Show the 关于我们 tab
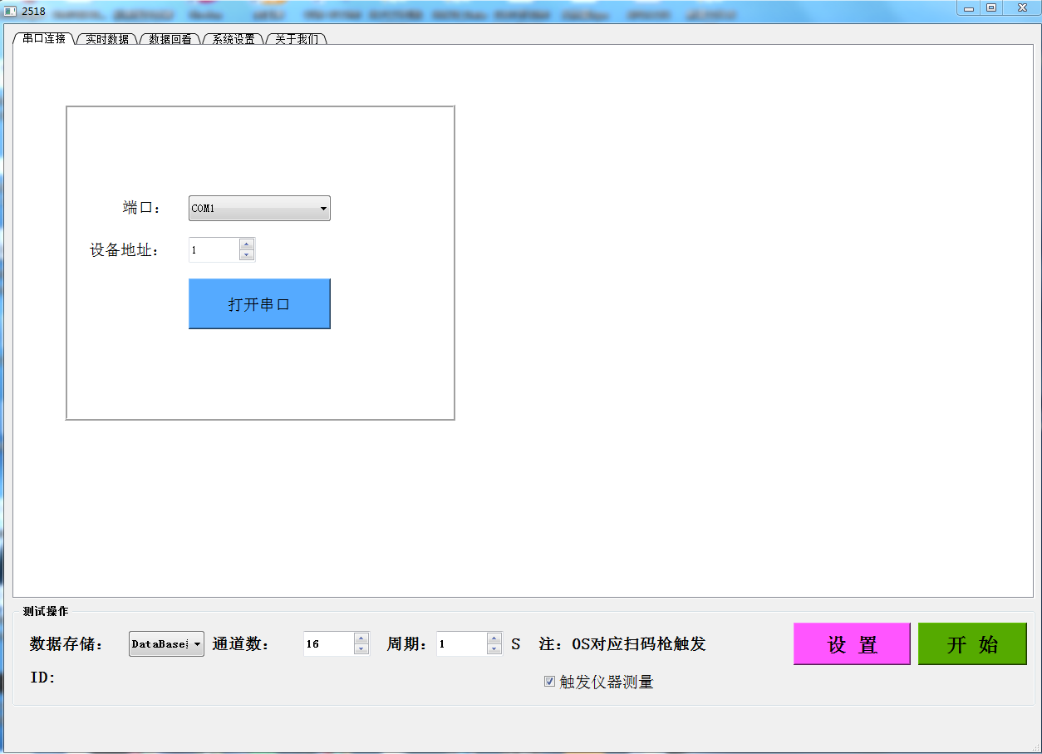The image size is (1042, 754). tap(297, 39)
